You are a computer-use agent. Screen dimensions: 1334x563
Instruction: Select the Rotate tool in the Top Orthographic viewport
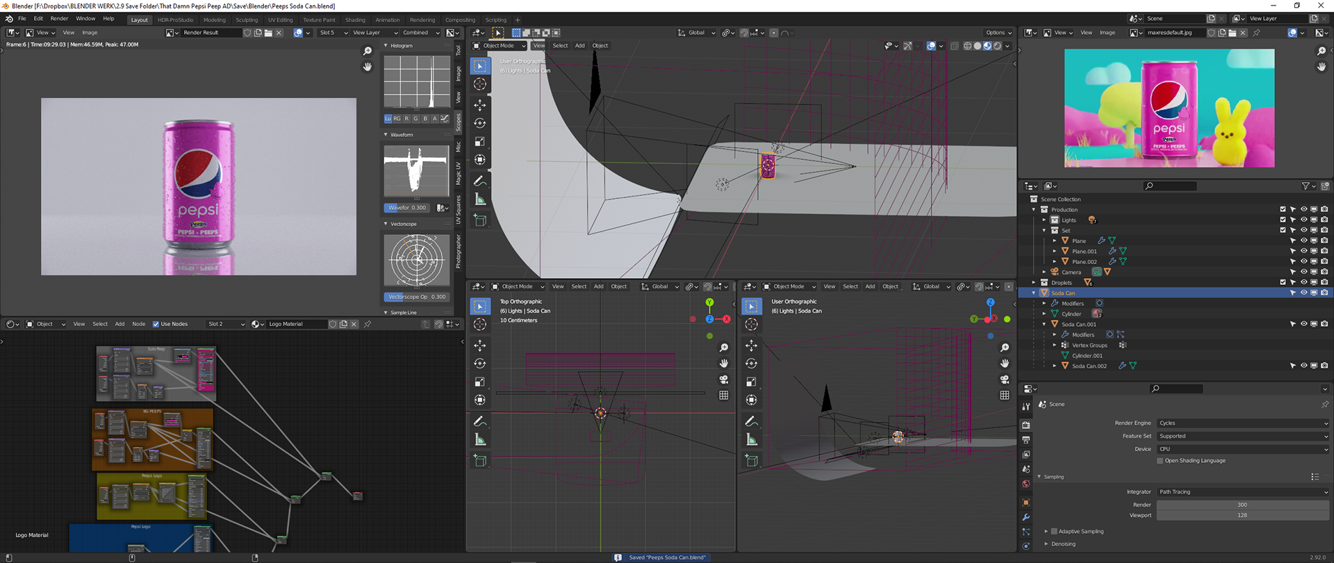pyautogui.click(x=480, y=364)
